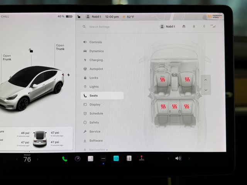The height and width of the screenshot is (185, 247).
Task: Toggle the rear center seat heater
Action: [x=174, y=107]
